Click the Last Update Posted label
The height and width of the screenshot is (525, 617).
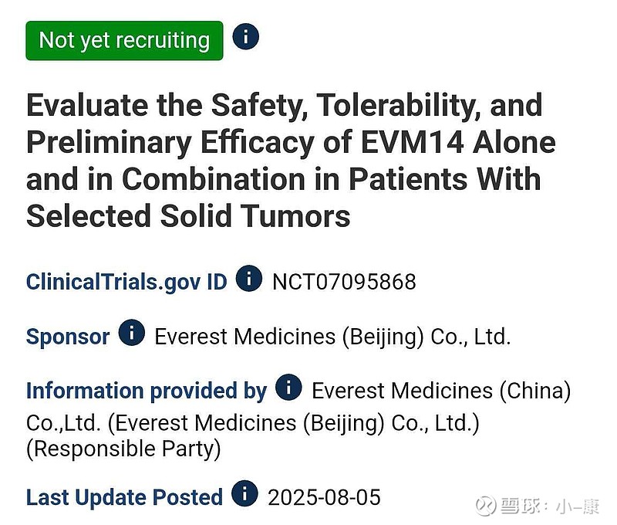(x=124, y=497)
